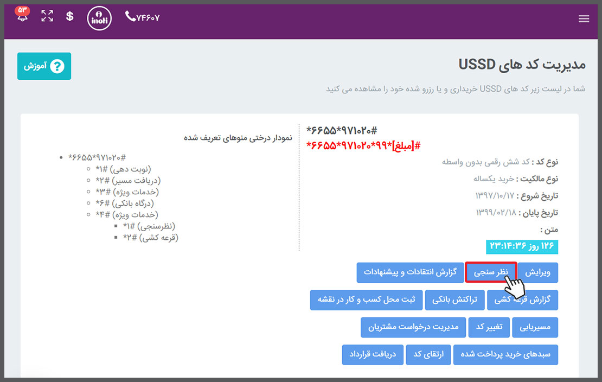The image size is (602, 382).
Task: Select tree item *6# (درگاه بانکی)
Action: click(x=125, y=203)
